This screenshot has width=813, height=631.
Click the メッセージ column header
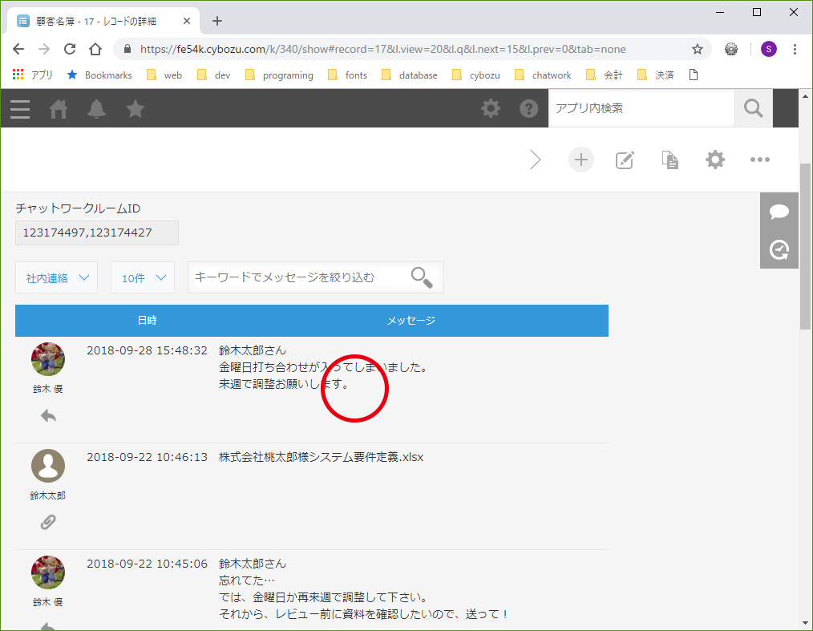pos(411,321)
